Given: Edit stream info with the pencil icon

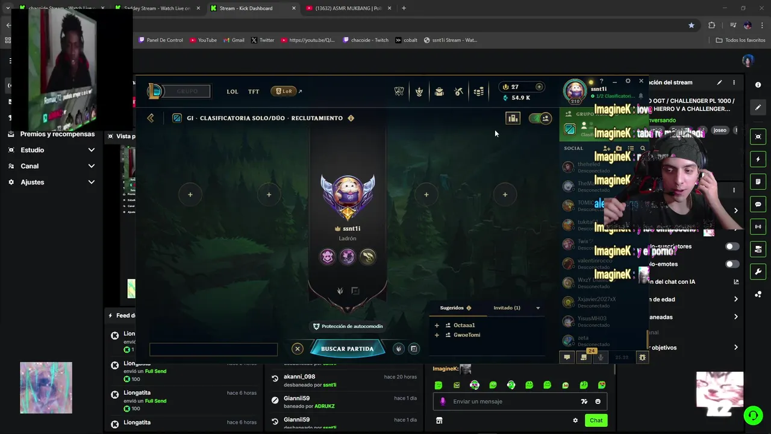Looking at the screenshot, I should coord(719,83).
